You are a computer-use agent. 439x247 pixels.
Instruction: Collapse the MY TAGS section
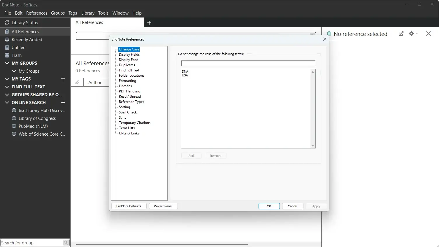click(x=7, y=79)
